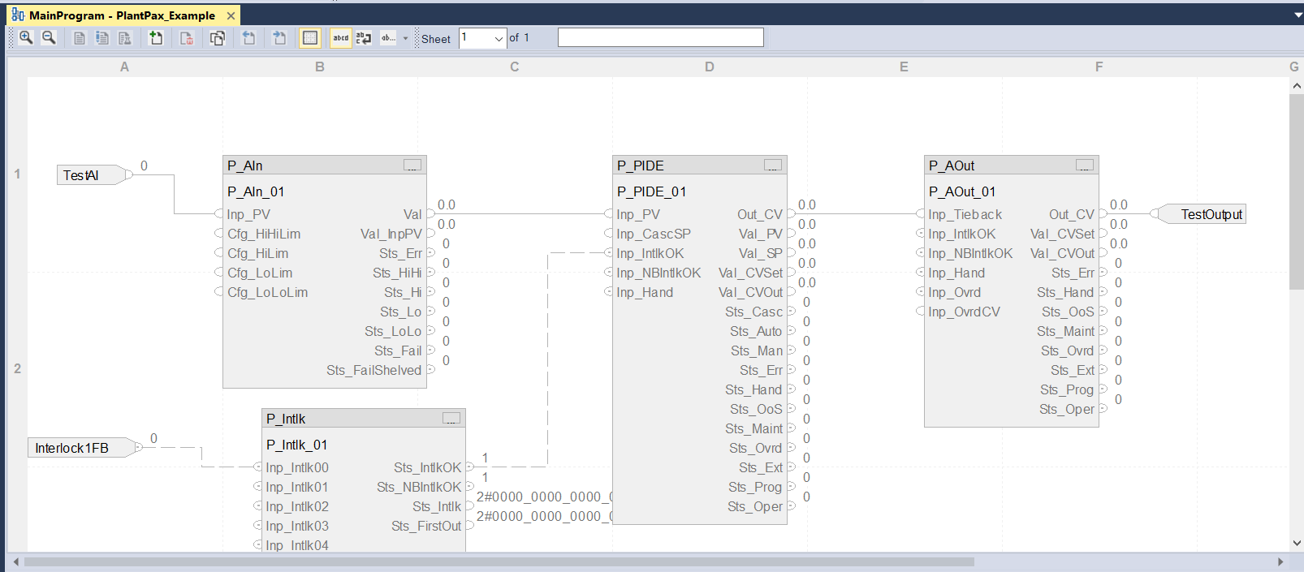
Task: Click the horizontal scrollbar left arrow
Action: coord(15,561)
